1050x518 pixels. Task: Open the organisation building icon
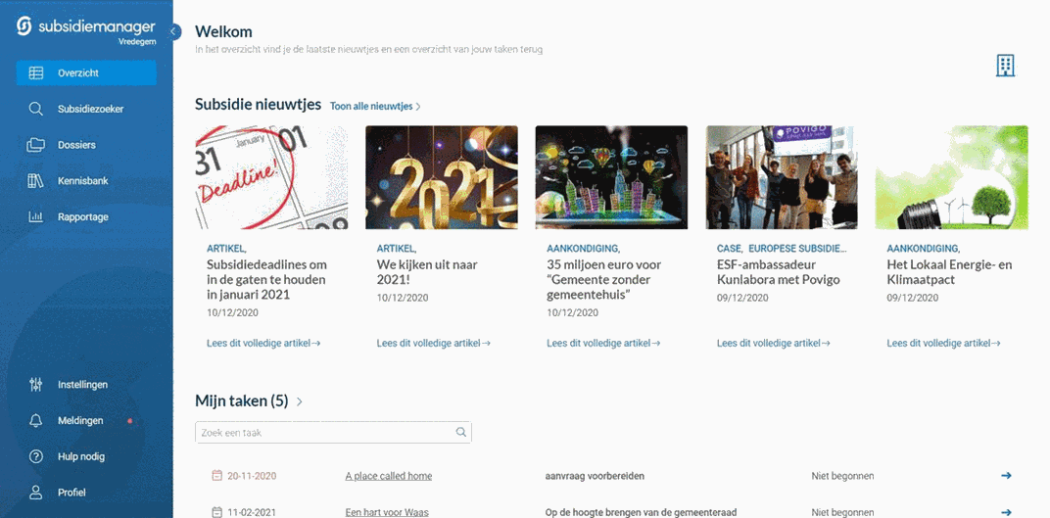[1005, 66]
